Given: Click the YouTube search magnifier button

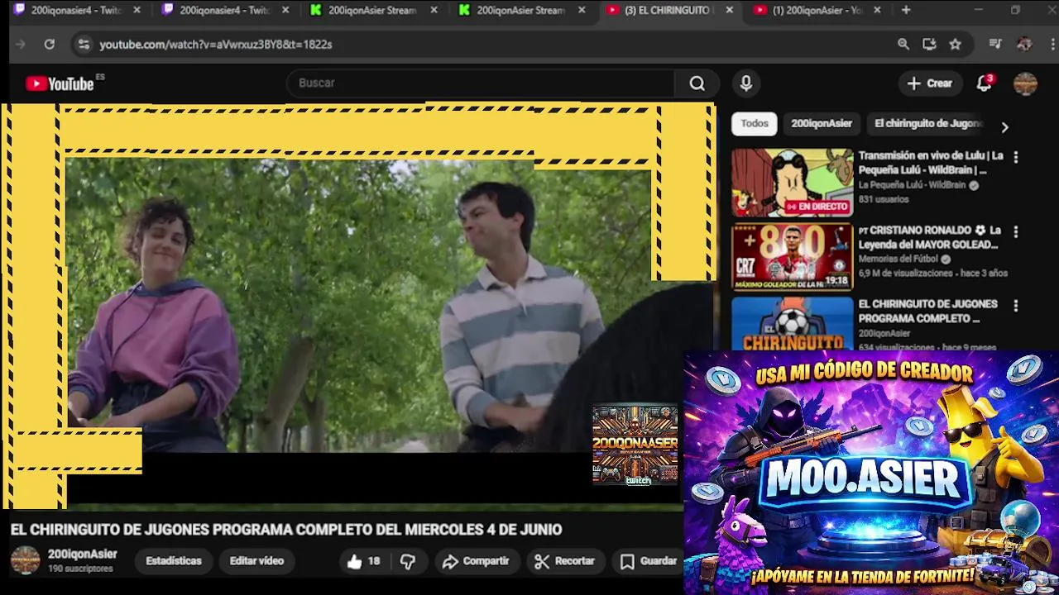Looking at the screenshot, I should click(697, 83).
